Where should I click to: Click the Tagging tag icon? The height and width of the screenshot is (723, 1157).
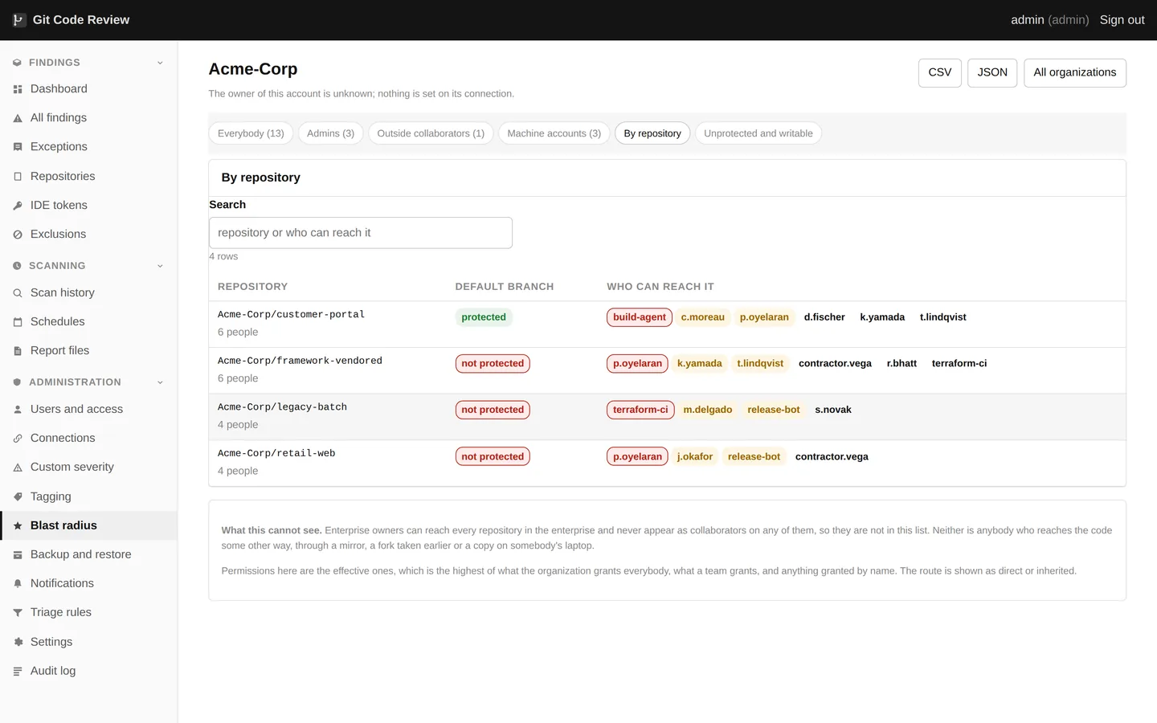tap(18, 497)
